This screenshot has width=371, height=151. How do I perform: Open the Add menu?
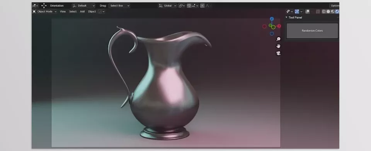(82, 12)
